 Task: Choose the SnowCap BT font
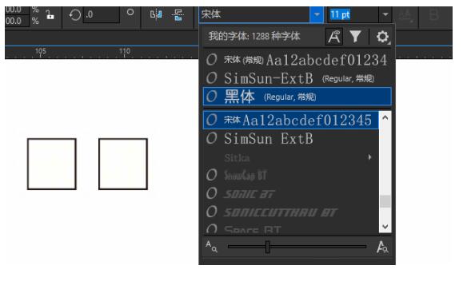(x=291, y=176)
